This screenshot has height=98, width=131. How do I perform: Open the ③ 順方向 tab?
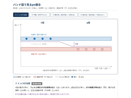pyautogui.click(x=64, y=15)
